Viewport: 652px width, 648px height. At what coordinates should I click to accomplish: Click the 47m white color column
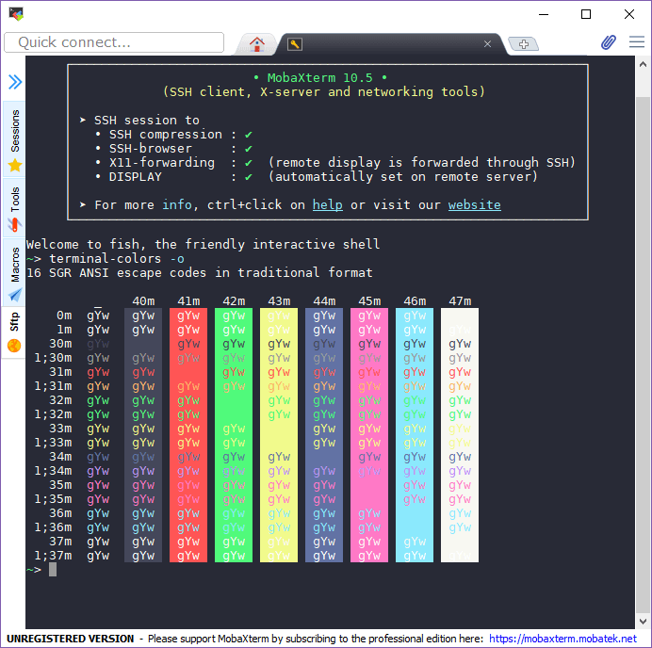click(460, 435)
